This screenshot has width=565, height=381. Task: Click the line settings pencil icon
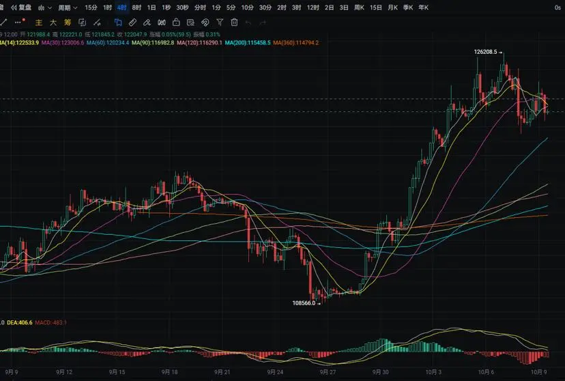click(x=97, y=23)
